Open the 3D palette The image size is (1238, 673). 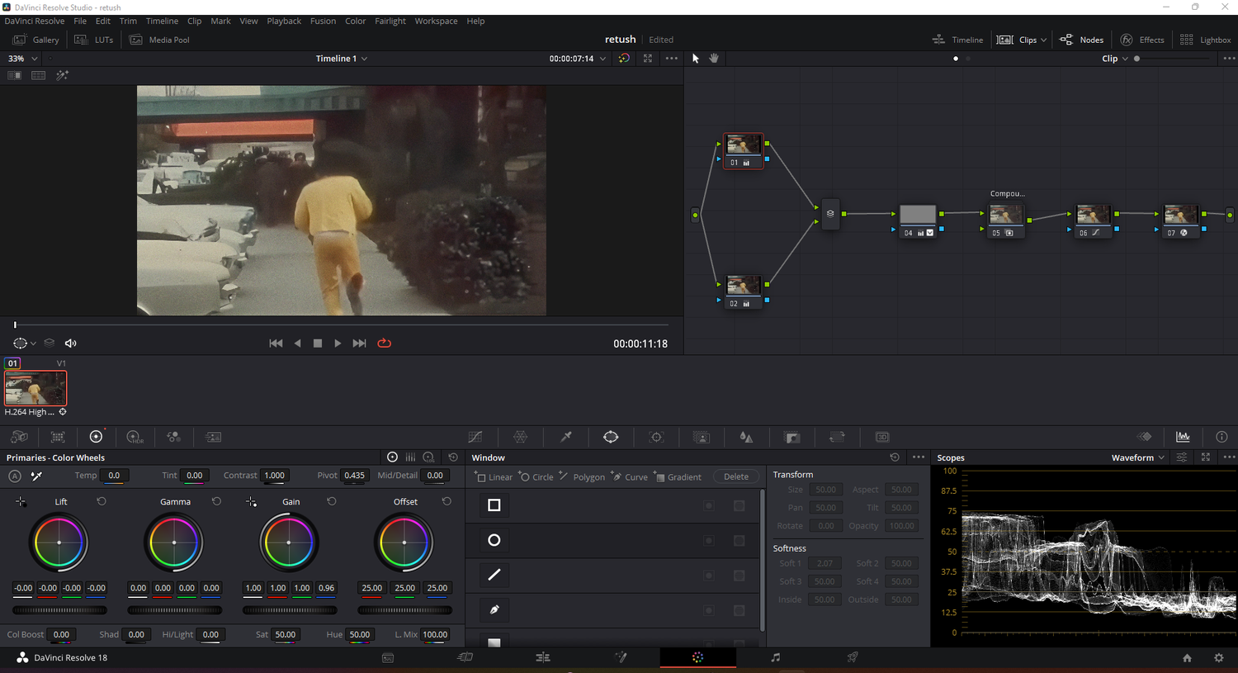tap(882, 437)
